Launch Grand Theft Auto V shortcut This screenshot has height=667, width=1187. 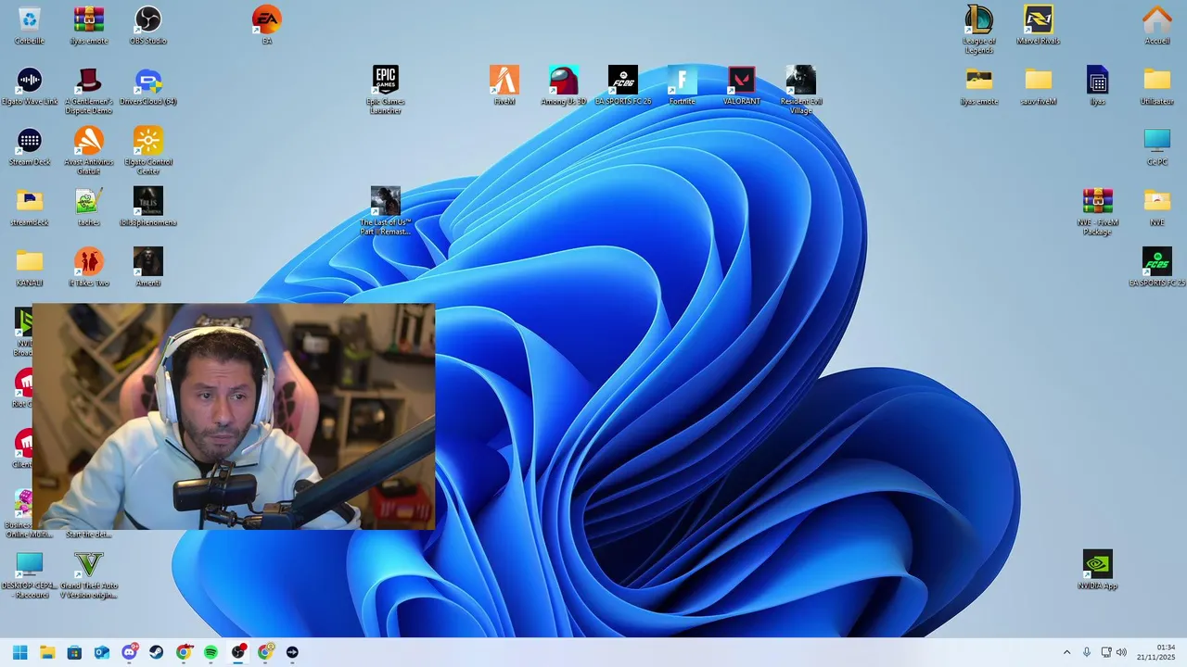[89, 564]
